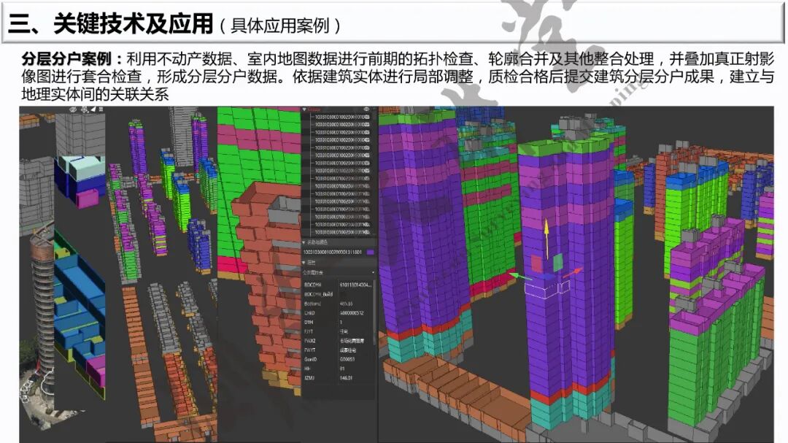Image resolution: width=788 pixels, height=443 pixels.
Task: Click the circular icon on the Group panel header
Action: 366,108
